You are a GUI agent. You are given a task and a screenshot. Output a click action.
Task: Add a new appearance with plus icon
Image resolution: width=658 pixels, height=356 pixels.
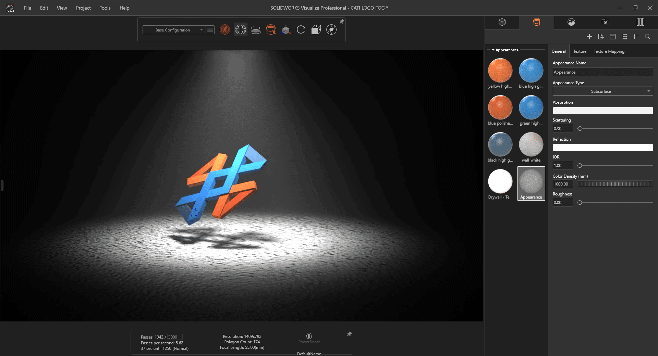(x=589, y=37)
